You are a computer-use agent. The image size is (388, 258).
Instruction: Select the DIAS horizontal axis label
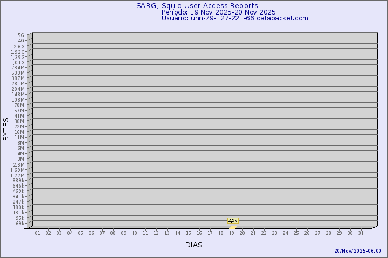coord(194,245)
